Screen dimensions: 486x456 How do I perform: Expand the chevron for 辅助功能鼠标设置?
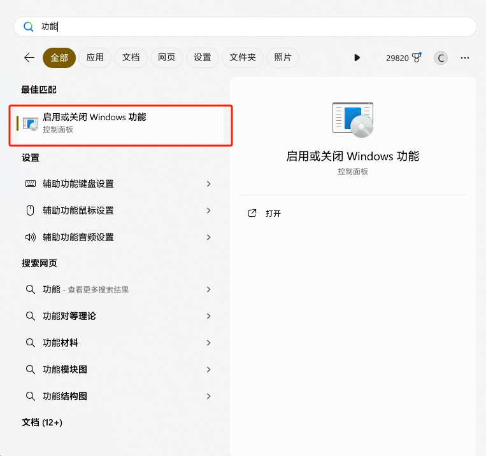[208, 211]
